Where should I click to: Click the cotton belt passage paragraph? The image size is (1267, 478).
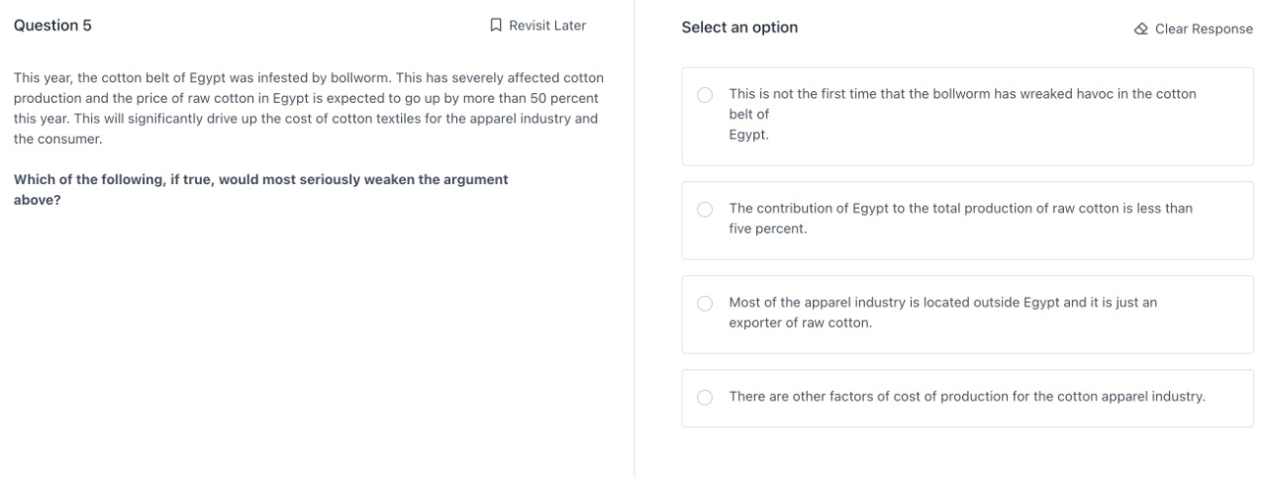tap(308, 109)
